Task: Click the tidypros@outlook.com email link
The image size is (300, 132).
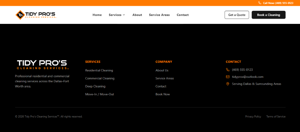Action: coord(248,77)
